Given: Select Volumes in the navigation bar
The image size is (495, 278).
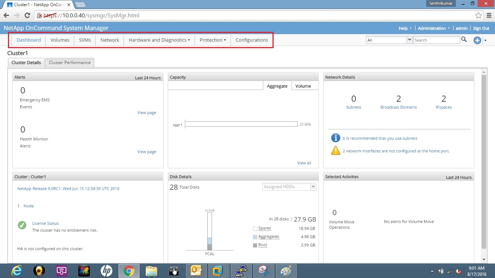Looking at the screenshot, I should (60, 40).
